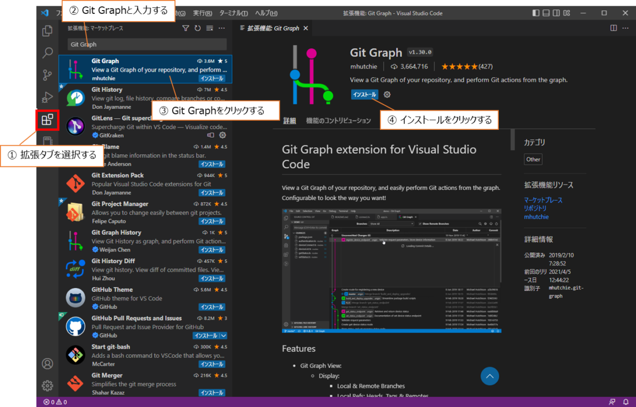The height and width of the screenshot is (407, 636).
Task: Open the Source Control view
Action: (x=48, y=75)
